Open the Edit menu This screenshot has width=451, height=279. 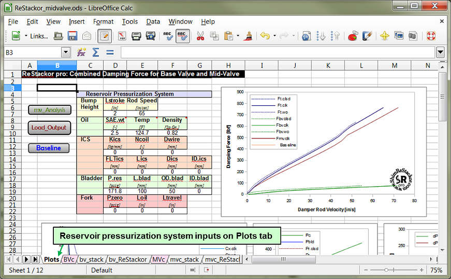click(x=32, y=22)
